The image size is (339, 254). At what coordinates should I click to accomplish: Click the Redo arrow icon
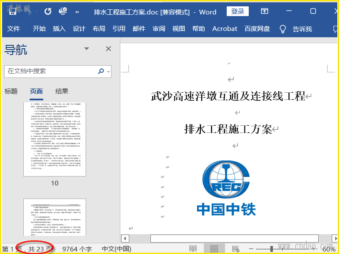pos(48,11)
